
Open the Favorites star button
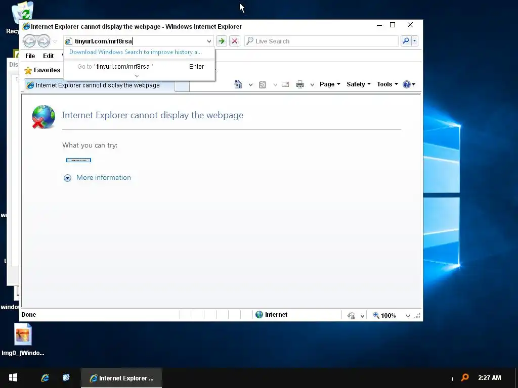pyautogui.click(x=42, y=70)
